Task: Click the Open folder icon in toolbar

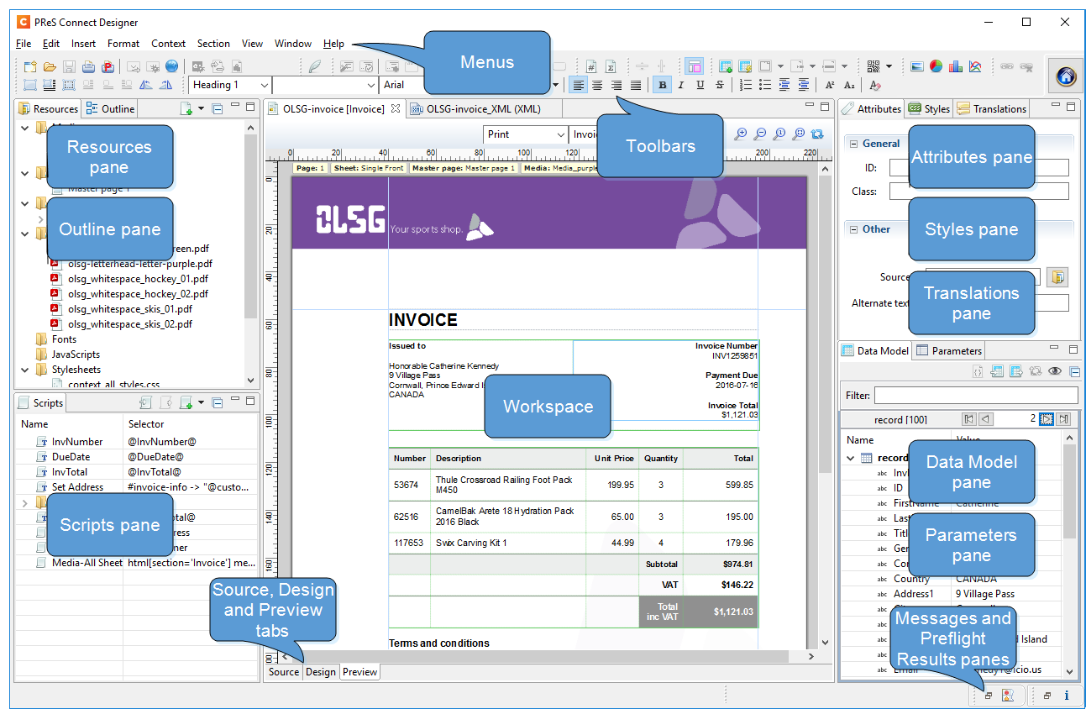Action: (x=50, y=66)
